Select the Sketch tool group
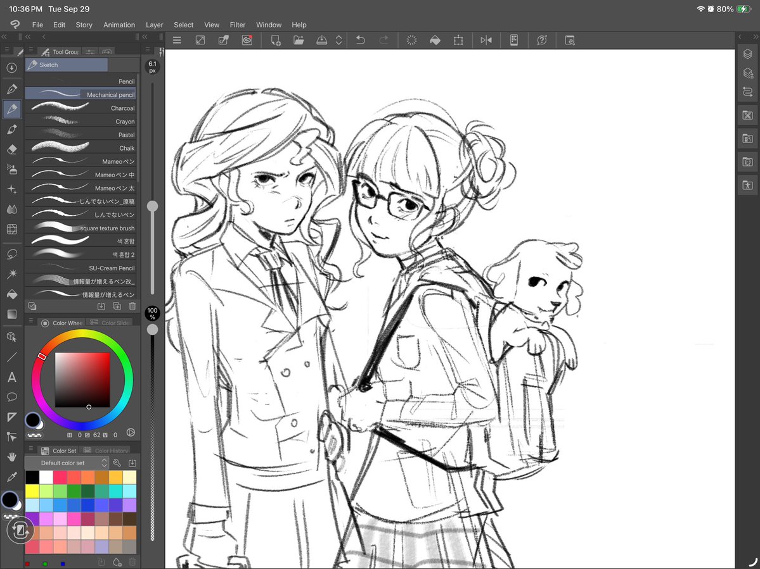 [67, 65]
